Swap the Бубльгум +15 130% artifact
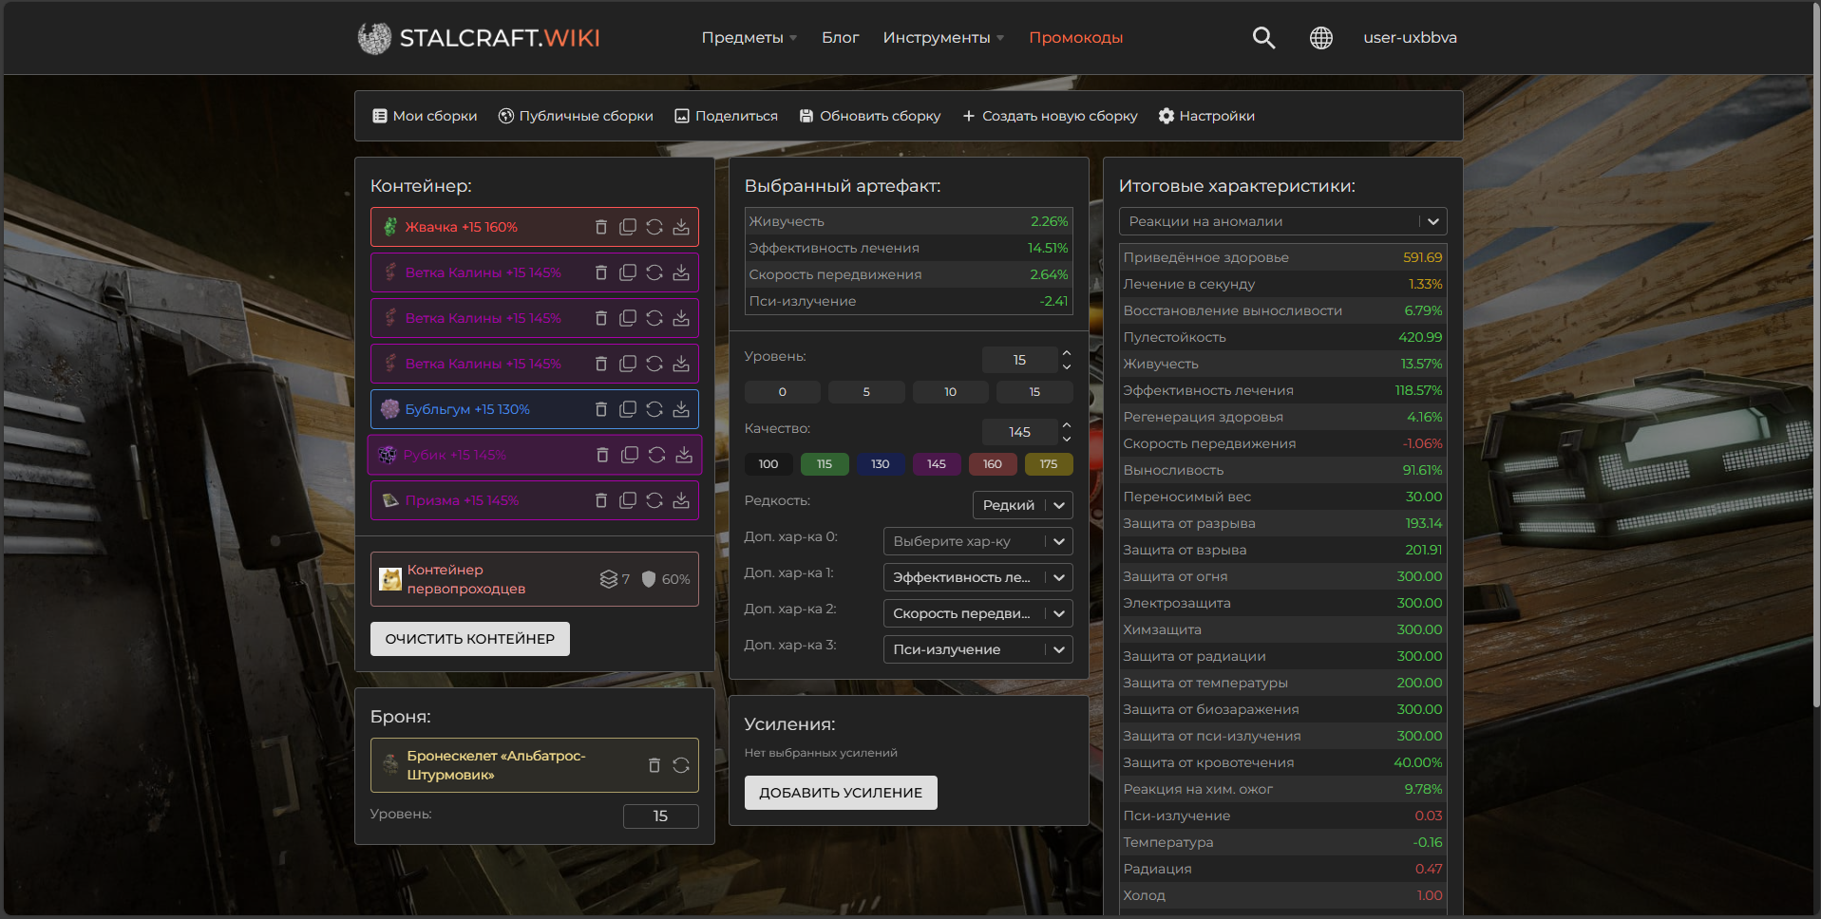This screenshot has width=1821, height=919. 654,409
